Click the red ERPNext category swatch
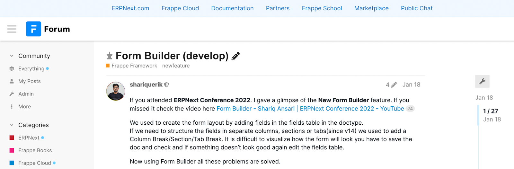 click(x=12, y=138)
